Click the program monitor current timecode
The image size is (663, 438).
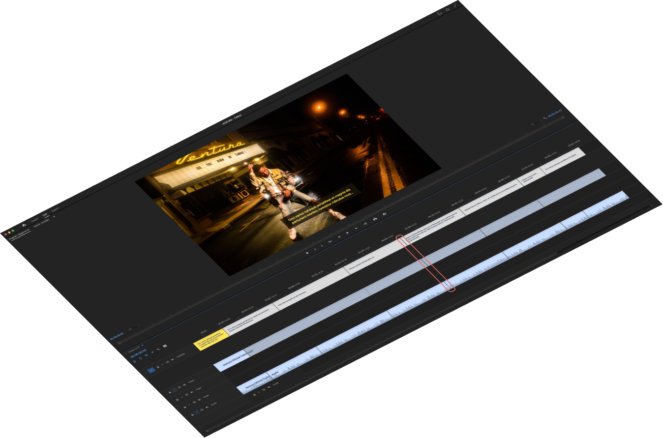coord(117,336)
